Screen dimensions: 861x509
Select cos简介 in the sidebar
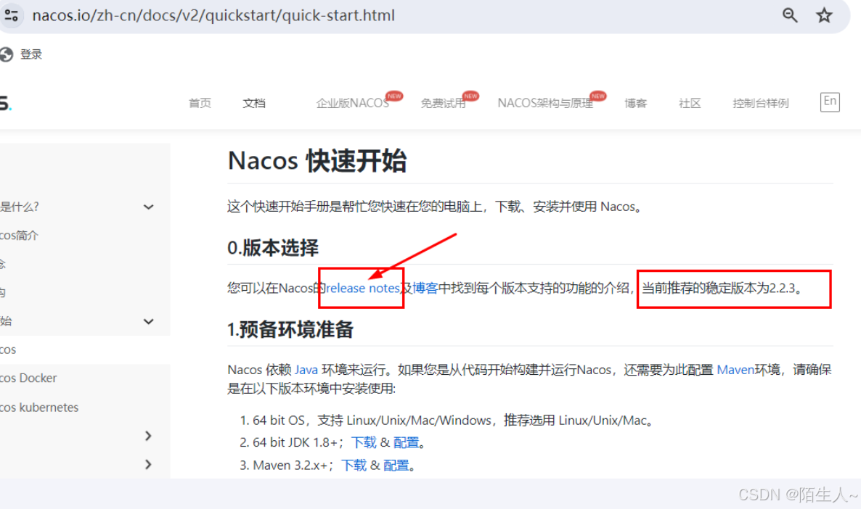click(x=19, y=236)
